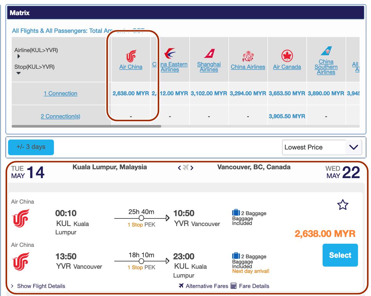Click the China Southern Airlines logo
The height and width of the screenshot is (296, 371).
pyautogui.click(x=326, y=51)
